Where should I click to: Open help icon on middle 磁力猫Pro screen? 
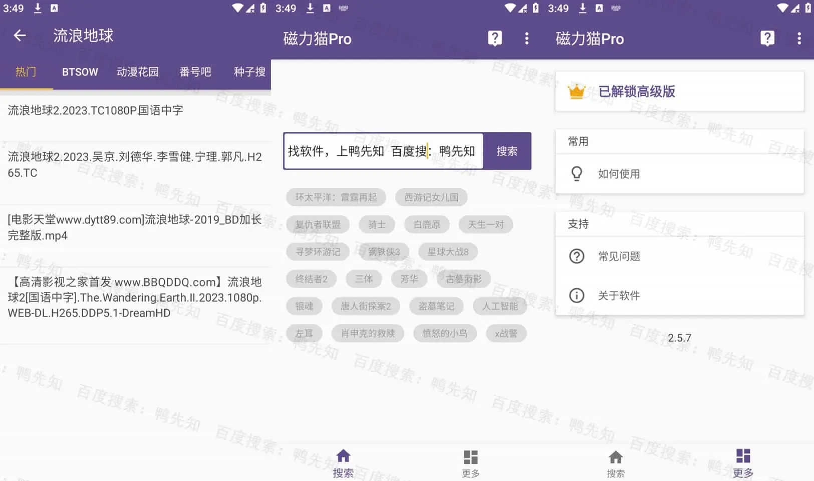pyautogui.click(x=495, y=38)
